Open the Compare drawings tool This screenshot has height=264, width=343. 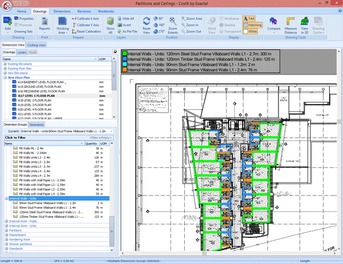pyautogui.click(x=274, y=25)
